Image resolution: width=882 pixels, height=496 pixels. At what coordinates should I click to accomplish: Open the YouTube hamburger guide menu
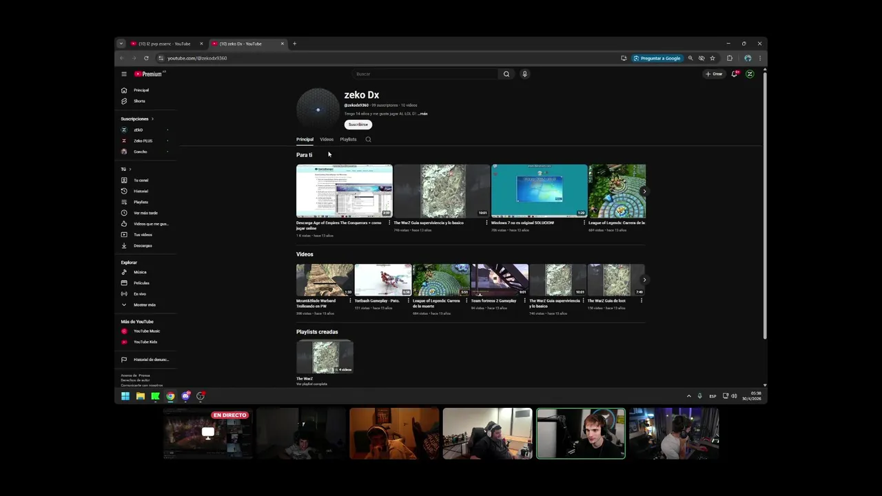click(124, 74)
